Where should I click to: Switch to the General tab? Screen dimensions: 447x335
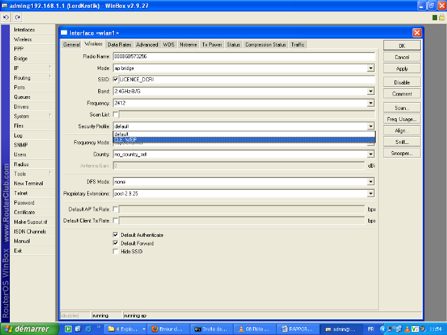pyautogui.click(x=71, y=44)
